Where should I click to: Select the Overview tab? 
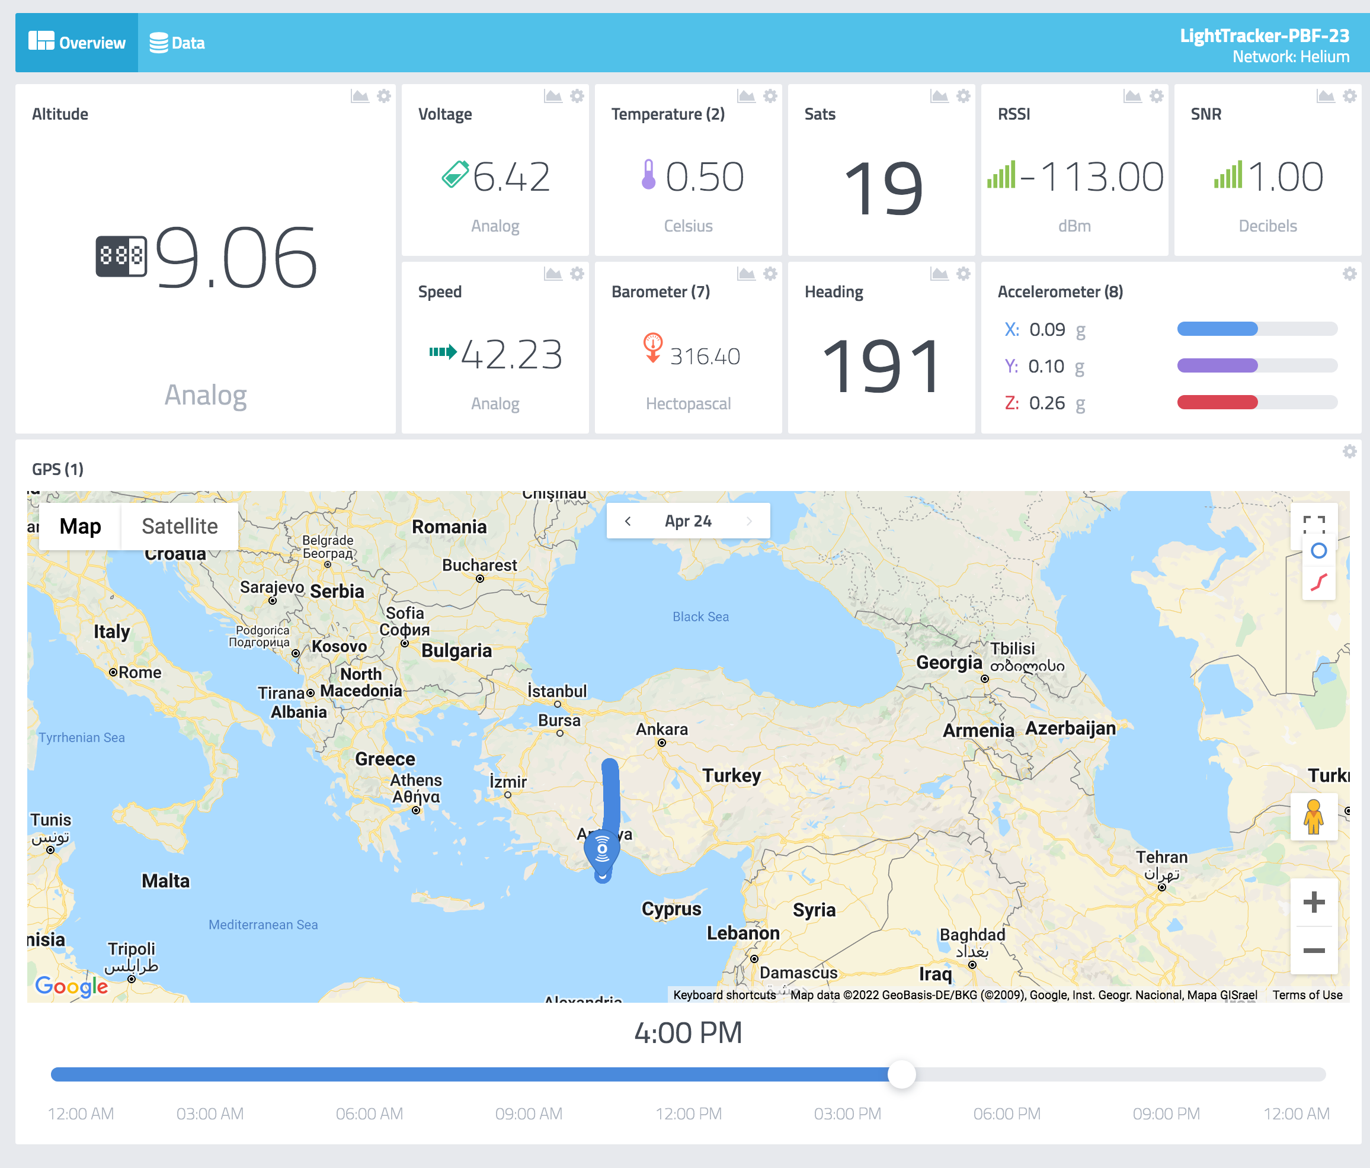click(76, 43)
